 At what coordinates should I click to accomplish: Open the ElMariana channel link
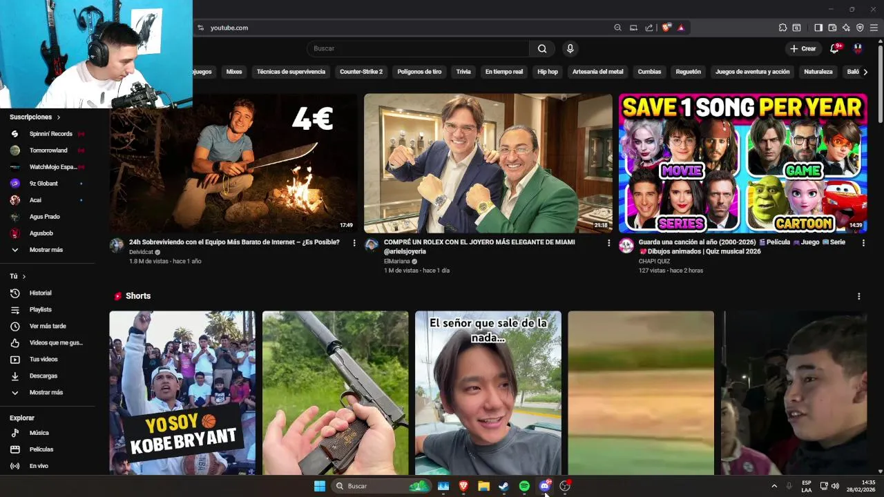click(x=397, y=262)
